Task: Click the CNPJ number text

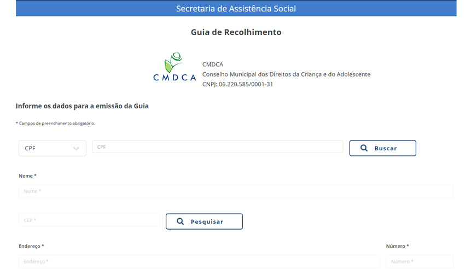Action: pos(237,84)
